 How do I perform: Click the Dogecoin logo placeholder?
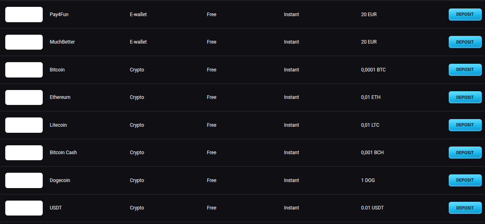(24, 180)
